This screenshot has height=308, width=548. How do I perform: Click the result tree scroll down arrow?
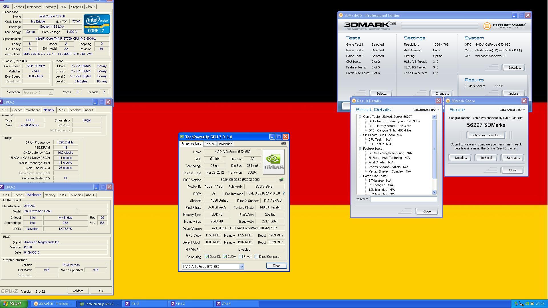tap(434, 192)
